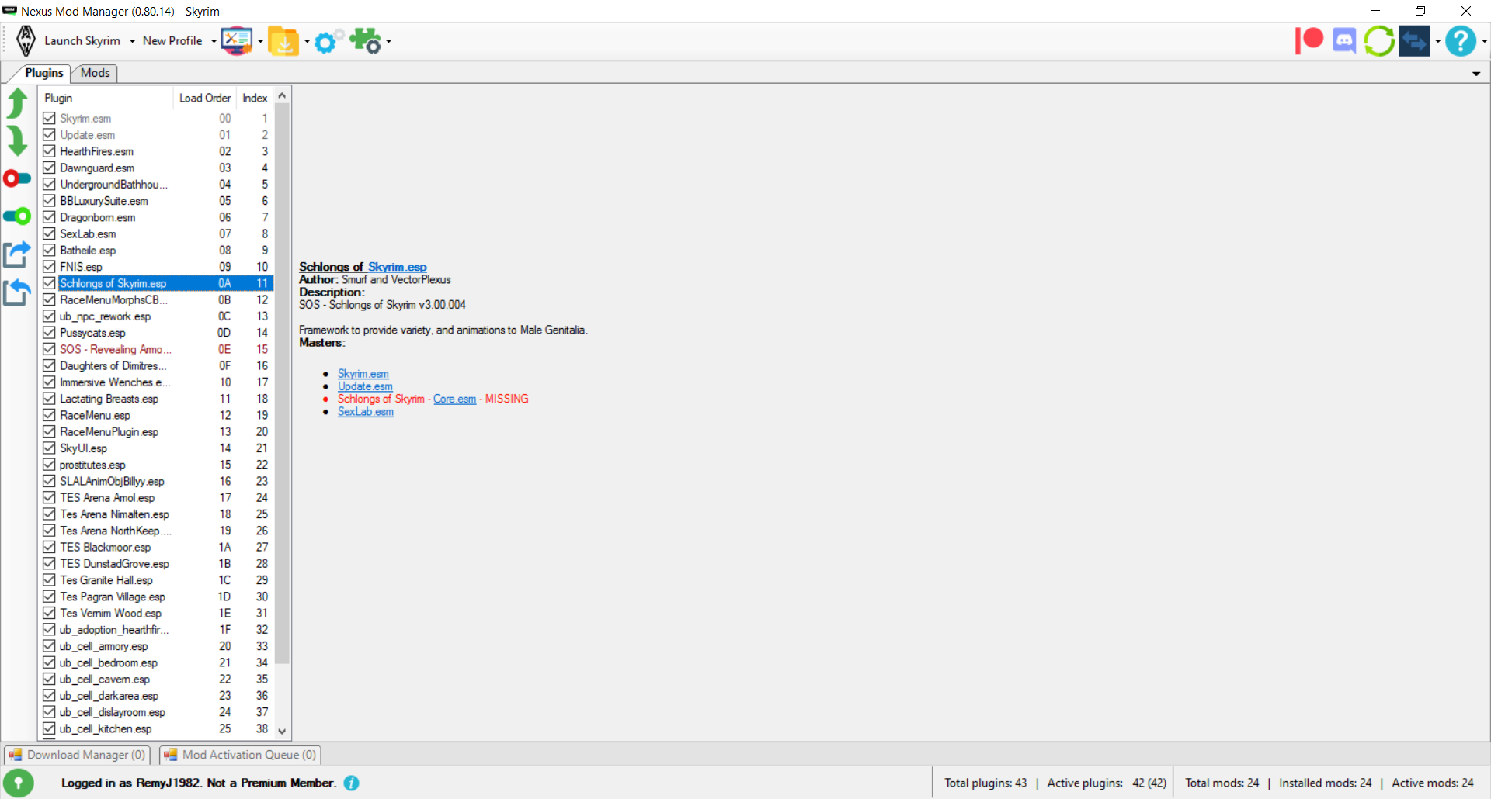Expand the tools puzzle dropdown arrow
The image size is (1491, 799).
pos(388,41)
